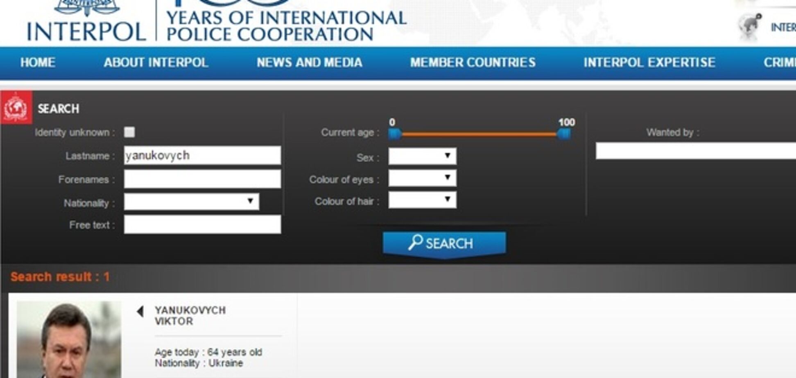The width and height of the screenshot is (796, 378).
Task: Click the maximum age slider handle at 100
Action: pos(564,134)
